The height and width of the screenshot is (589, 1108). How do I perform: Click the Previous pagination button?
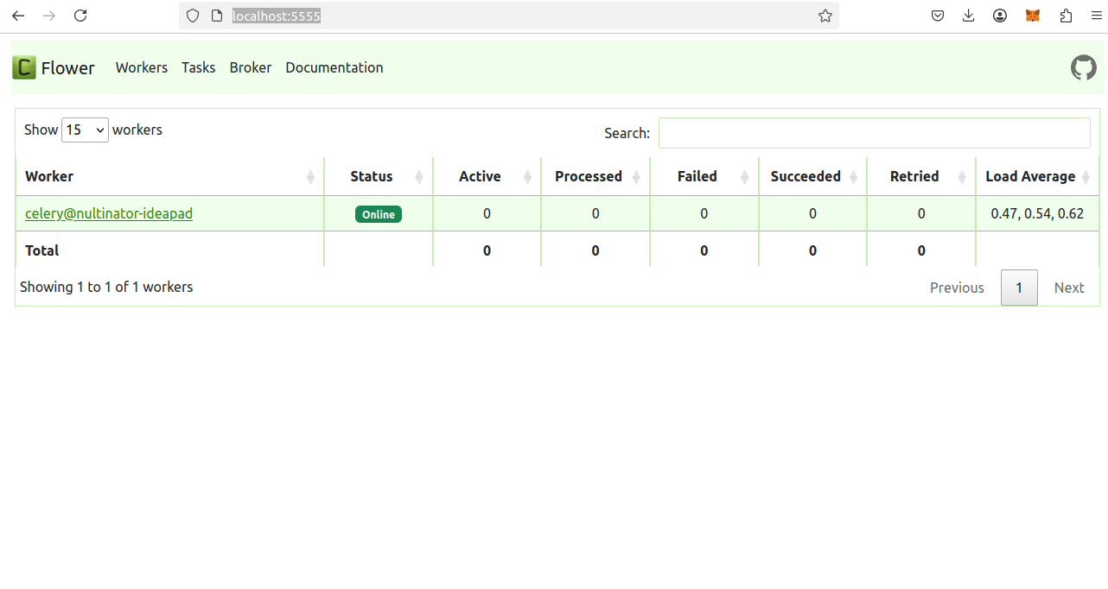[957, 288]
